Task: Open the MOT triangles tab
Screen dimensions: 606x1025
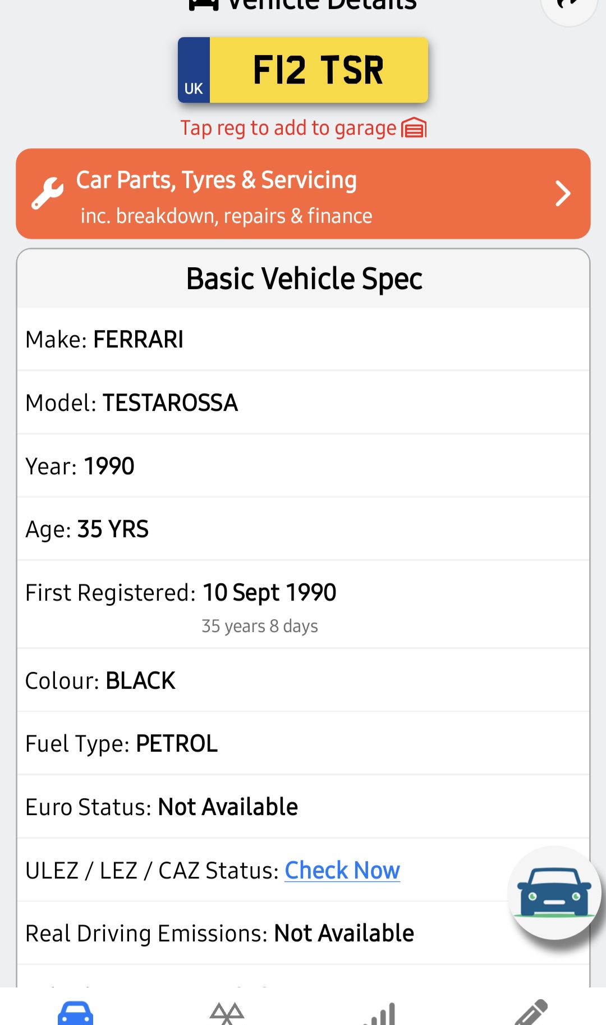Action: pos(227,1013)
